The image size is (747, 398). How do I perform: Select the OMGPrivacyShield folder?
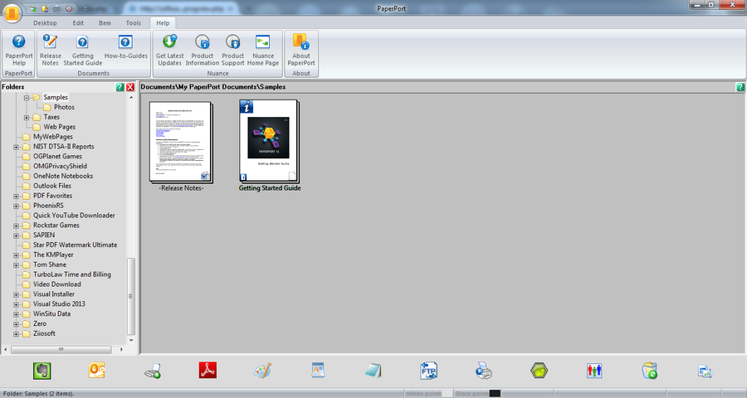tap(60, 166)
